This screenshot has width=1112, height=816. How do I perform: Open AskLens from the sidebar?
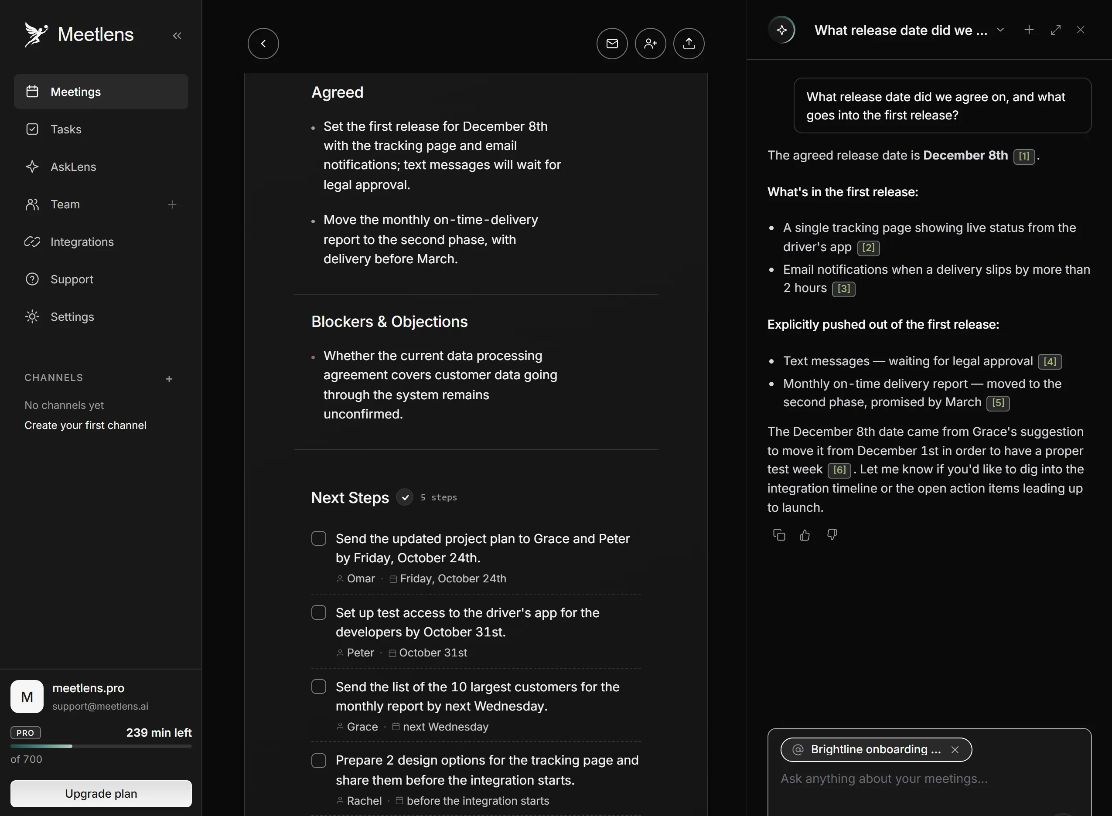pos(101,167)
